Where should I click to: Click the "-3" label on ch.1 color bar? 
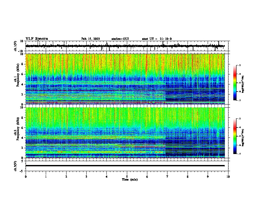tap(239, 65)
